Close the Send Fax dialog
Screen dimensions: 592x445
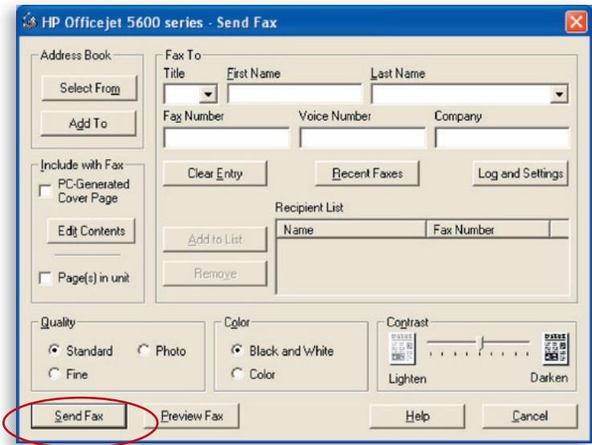point(576,22)
